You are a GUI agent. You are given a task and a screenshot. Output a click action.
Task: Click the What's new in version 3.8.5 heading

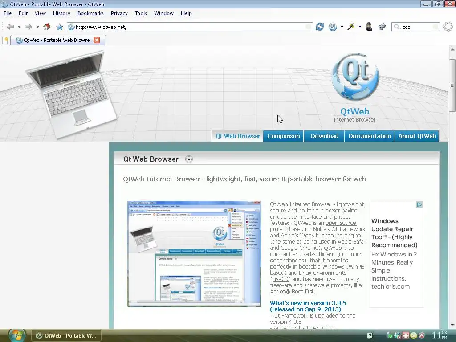[x=308, y=306]
